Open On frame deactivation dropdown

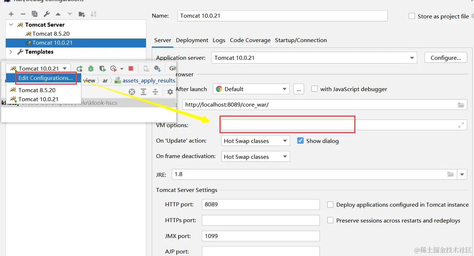coord(284,157)
